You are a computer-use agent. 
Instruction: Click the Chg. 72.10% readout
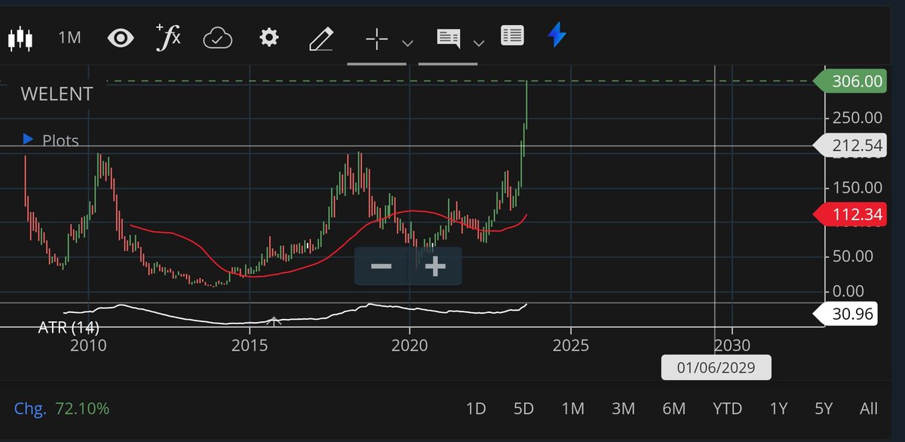click(62, 409)
